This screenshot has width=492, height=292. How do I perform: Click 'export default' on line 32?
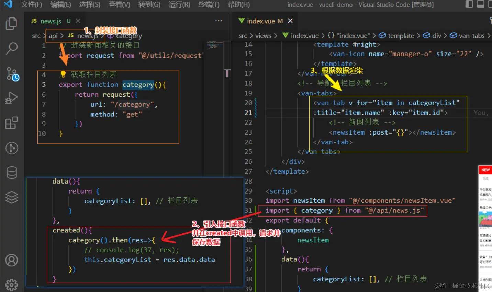coord(293,220)
